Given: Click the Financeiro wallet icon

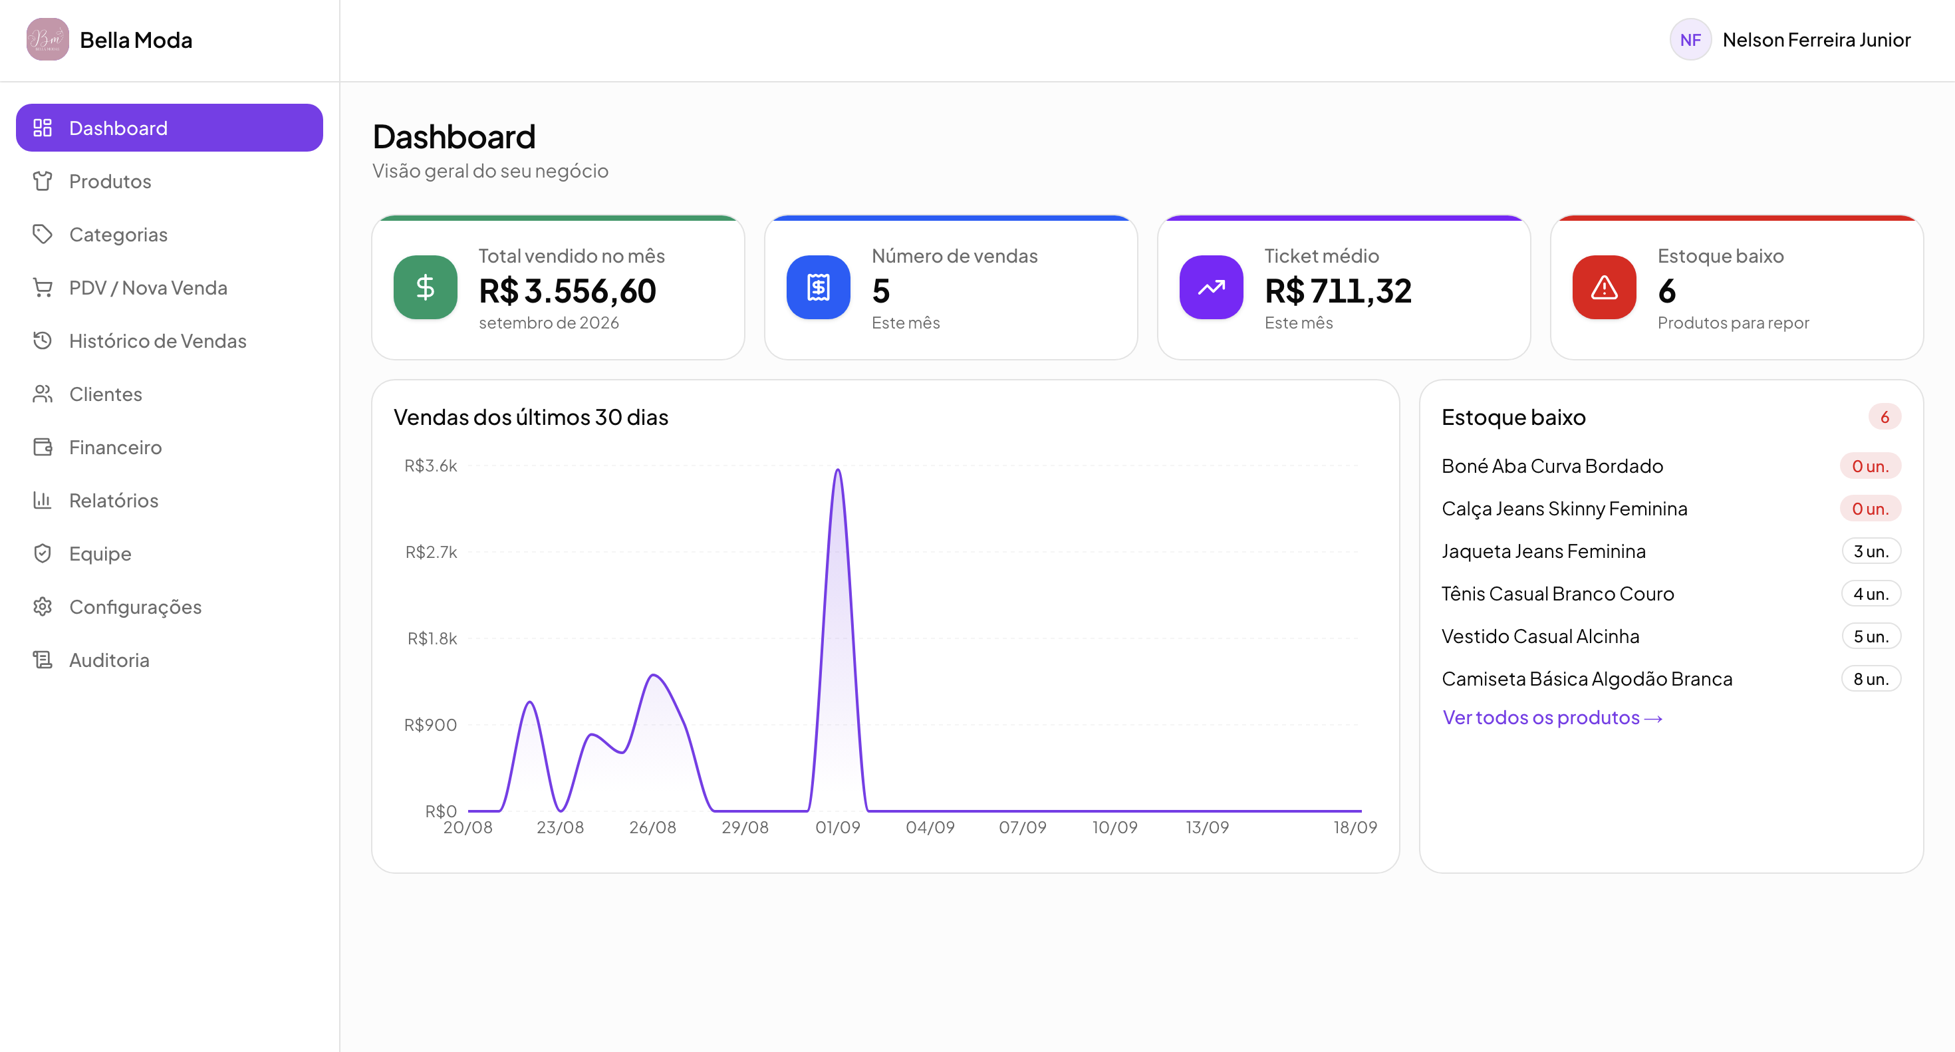Looking at the screenshot, I should pos(43,446).
